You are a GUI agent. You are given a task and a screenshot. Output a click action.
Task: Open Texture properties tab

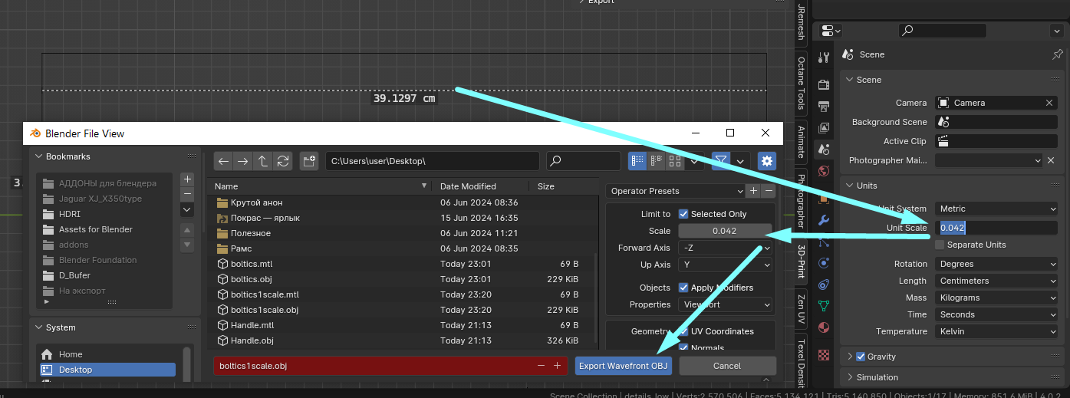(x=824, y=354)
